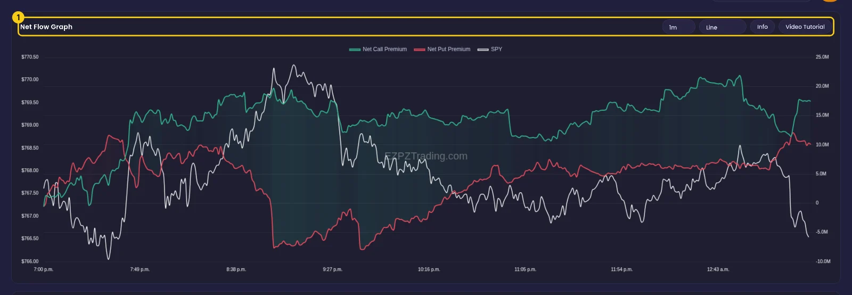Toggle the SPY legend series
Screen dimensions: 852x295
(490, 49)
